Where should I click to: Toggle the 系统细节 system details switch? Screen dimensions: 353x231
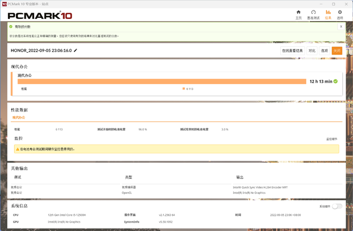click(337, 206)
